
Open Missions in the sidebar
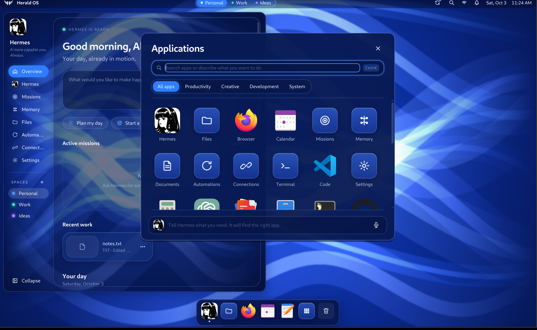pyautogui.click(x=29, y=97)
